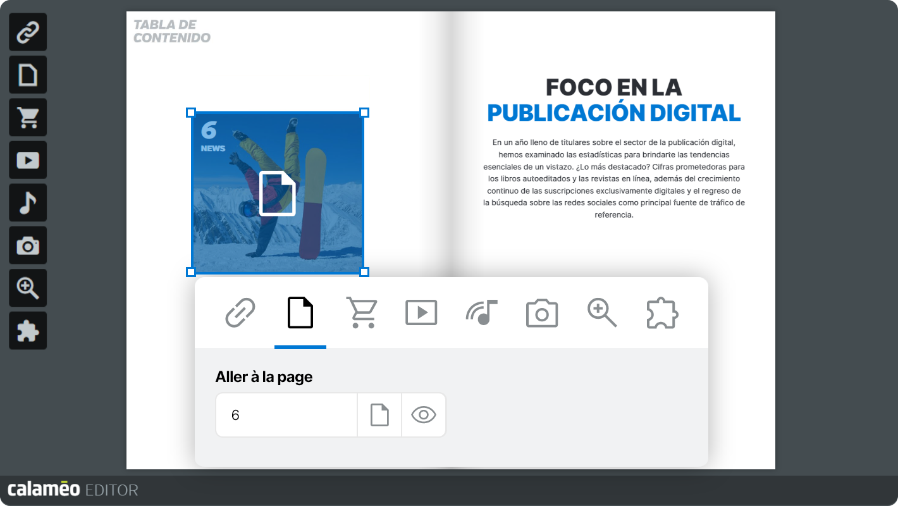Screen dimensions: 898x506
Task: Click the page number input showing 6
Action: click(x=286, y=415)
